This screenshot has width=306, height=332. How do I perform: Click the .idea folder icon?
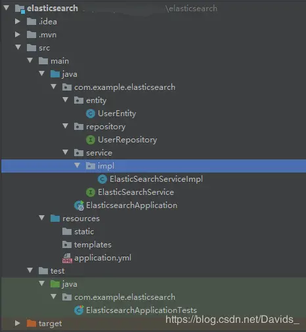pyautogui.click(x=32, y=22)
